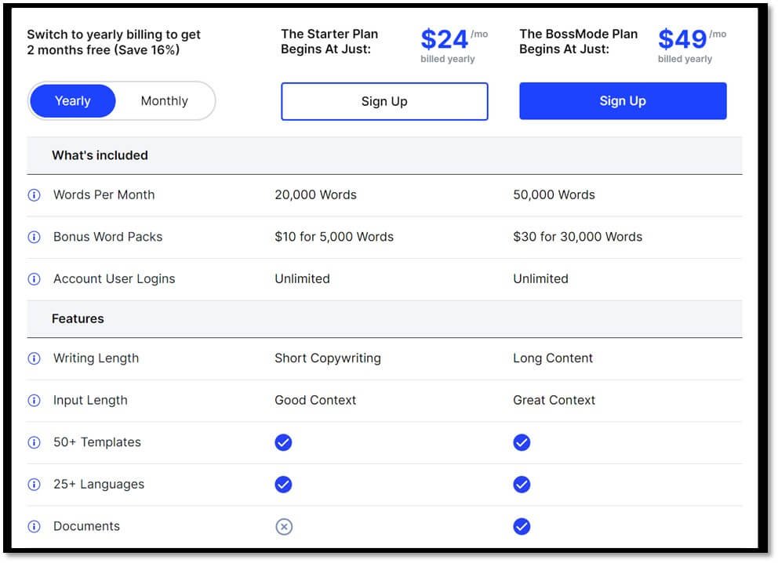
Task: Click the 'Account User Logins' label
Action: [x=115, y=279]
